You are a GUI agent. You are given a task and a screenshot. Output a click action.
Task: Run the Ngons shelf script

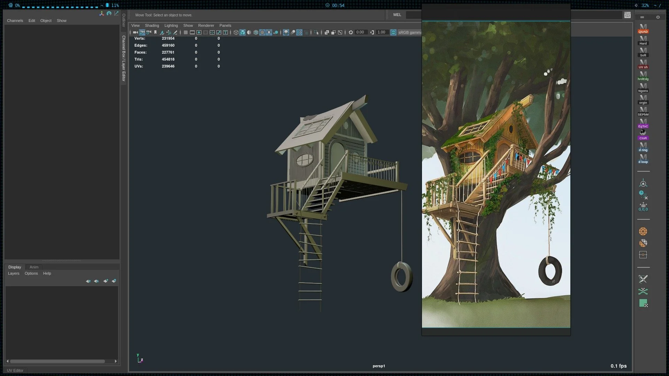click(643, 88)
